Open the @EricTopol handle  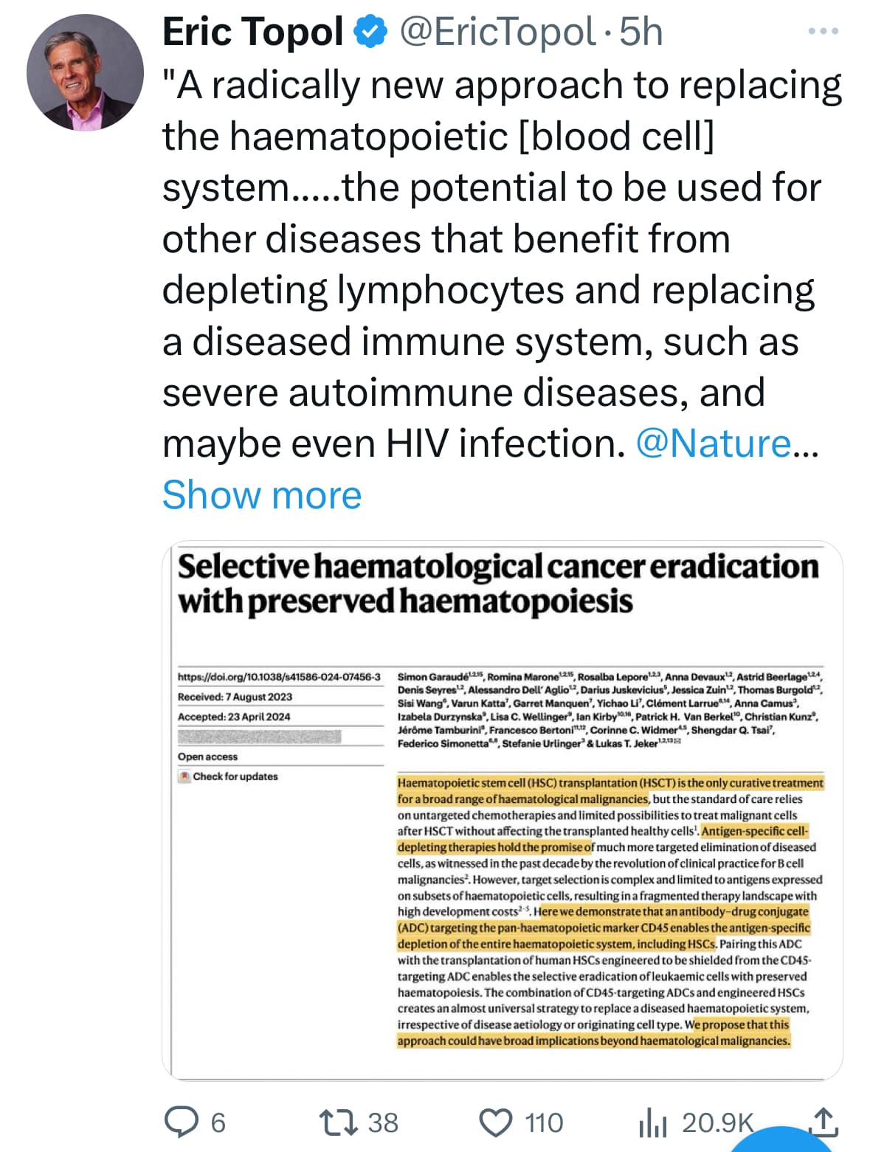point(497,32)
